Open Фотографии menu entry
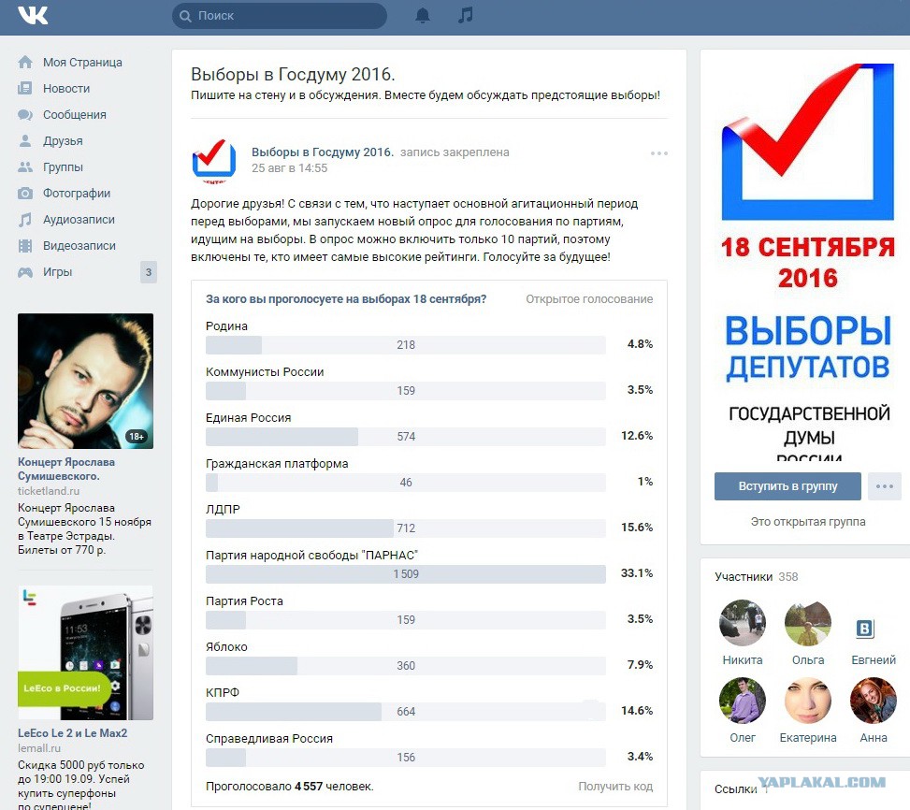The width and height of the screenshot is (910, 810). click(77, 194)
